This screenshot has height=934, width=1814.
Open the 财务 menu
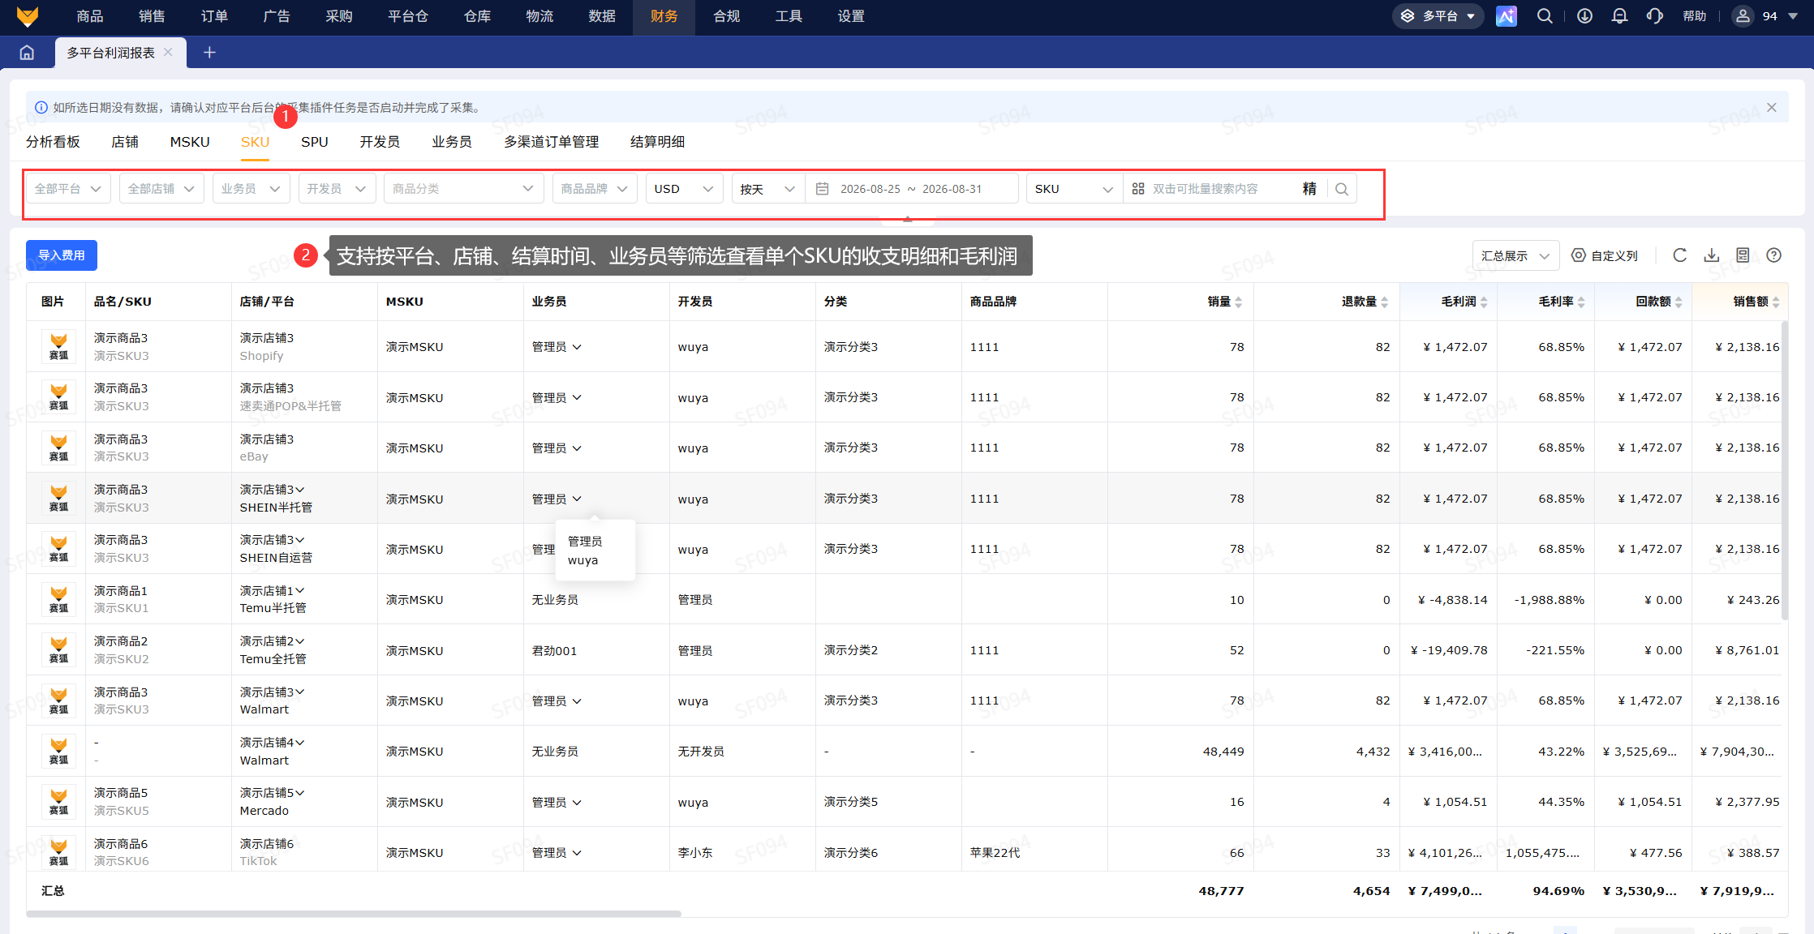pyautogui.click(x=664, y=16)
